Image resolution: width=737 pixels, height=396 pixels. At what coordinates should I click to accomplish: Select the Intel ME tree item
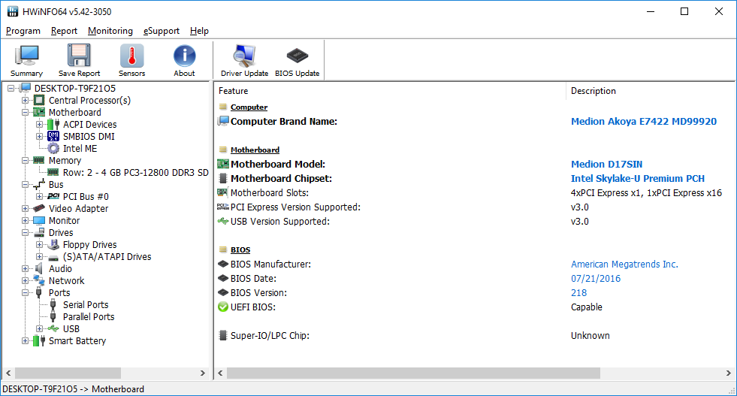click(80, 149)
